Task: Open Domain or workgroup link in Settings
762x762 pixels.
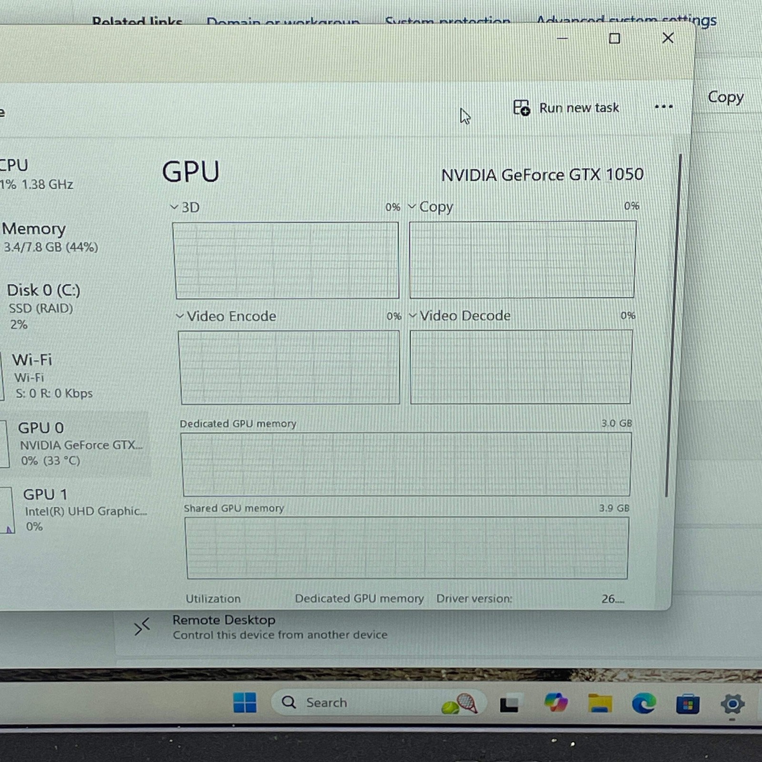Action: click(283, 22)
